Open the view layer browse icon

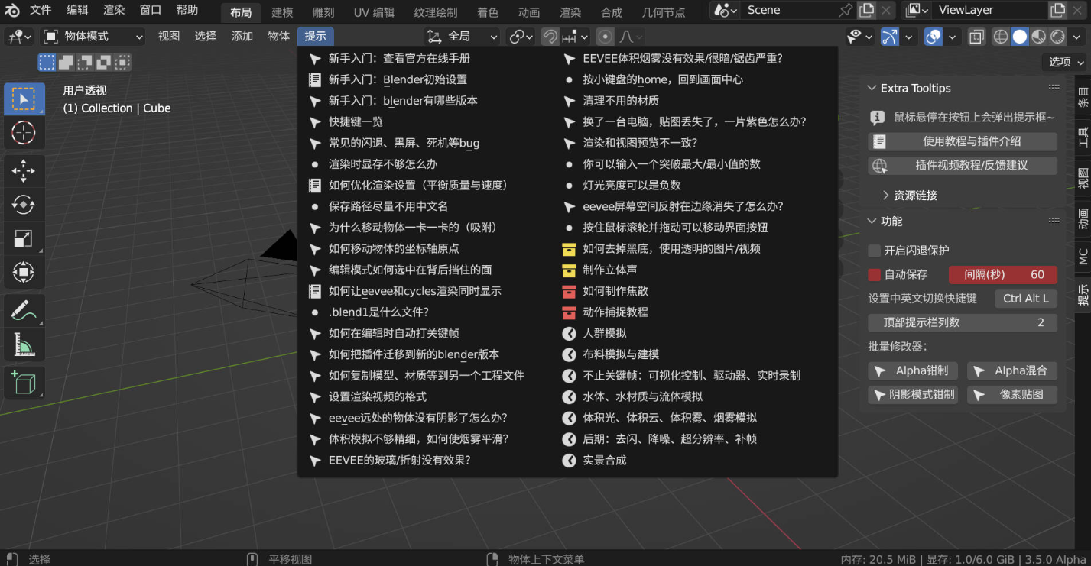[917, 10]
